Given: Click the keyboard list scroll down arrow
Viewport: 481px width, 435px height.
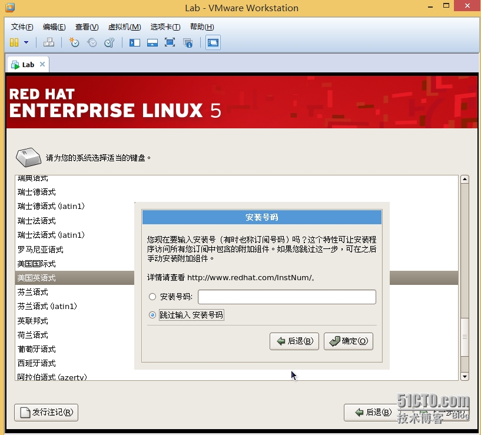Looking at the screenshot, I should (x=465, y=376).
